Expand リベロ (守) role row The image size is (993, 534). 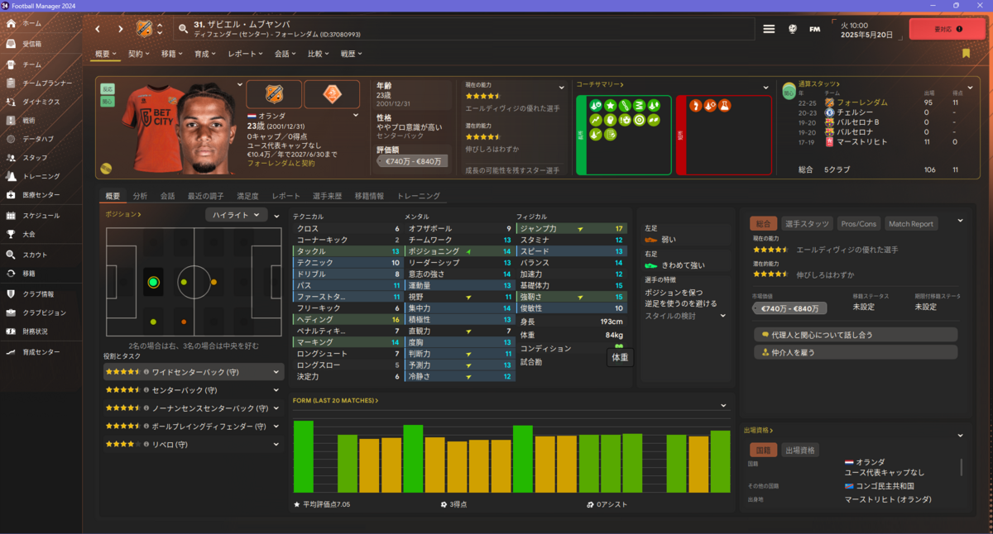tap(194, 445)
